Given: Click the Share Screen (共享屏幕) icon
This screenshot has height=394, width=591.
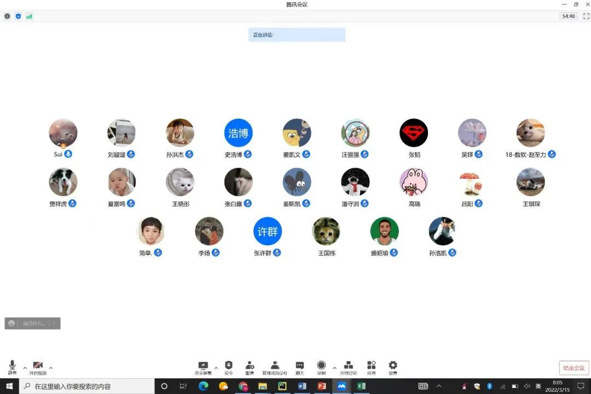Looking at the screenshot, I should click(203, 366).
